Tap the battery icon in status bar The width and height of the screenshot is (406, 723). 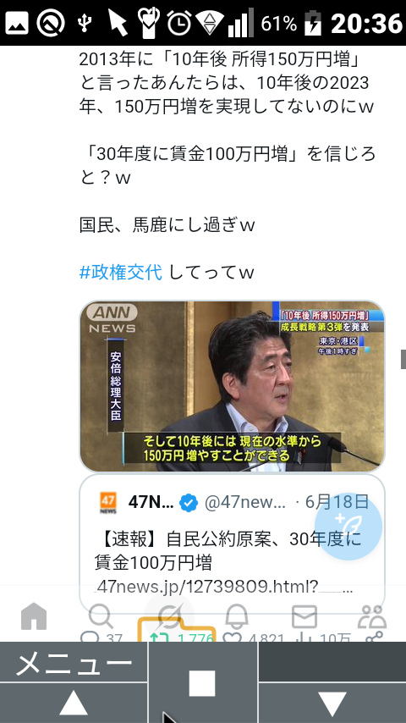(313, 22)
